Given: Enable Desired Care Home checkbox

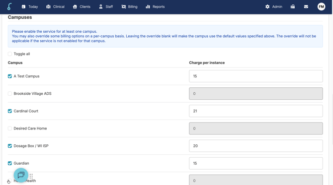Looking at the screenshot, I should (x=10, y=128).
